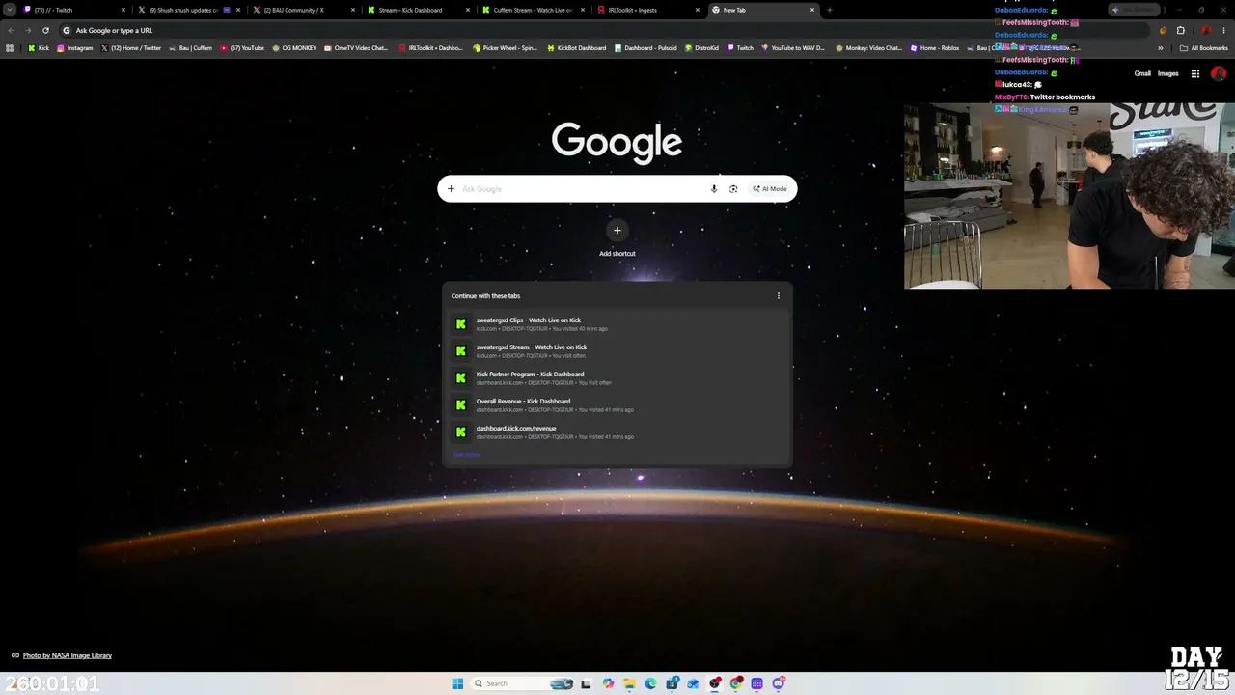Launch Microsoft Edge from the taskbar

[x=650, y=683]
